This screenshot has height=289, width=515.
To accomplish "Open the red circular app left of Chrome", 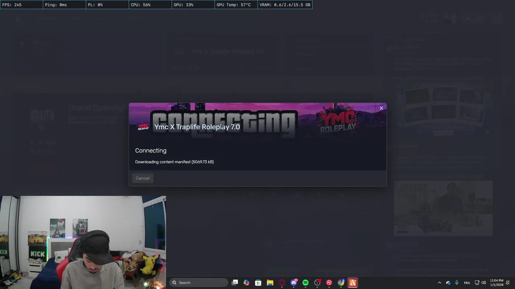I will pyautogui.click(x=329, y=283).
